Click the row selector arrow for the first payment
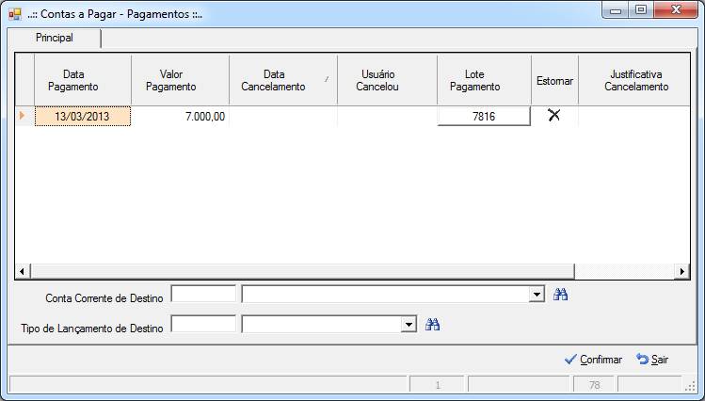Viewport: 705px width, 401px height. tap(22, 116)
